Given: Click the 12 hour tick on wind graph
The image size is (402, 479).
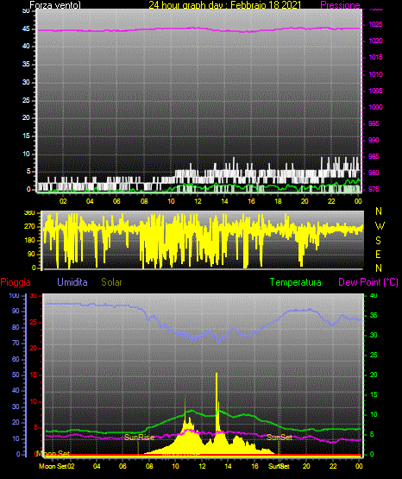Looking at the screenshot, I should (198, 201).
